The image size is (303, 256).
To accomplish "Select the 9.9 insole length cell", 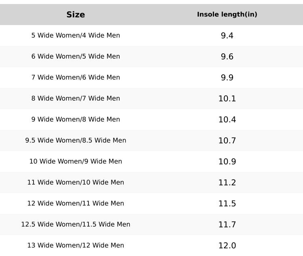I will pyautogui.click(x=227, y=78).
